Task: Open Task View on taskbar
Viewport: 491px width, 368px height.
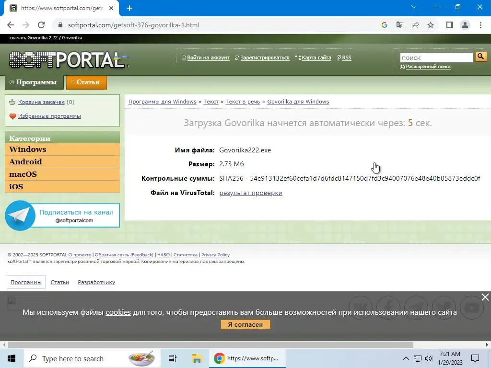Action: point(173,358)
